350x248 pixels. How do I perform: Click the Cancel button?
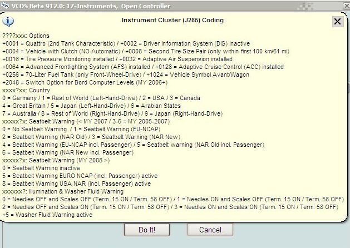coord(210,230)
